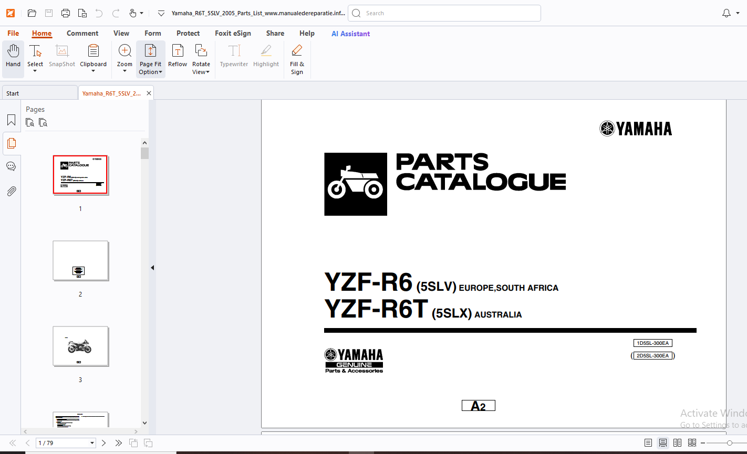The width and height of the screenshot is (747, 454).
Task: Close the Yamaha_R6T_5SLV document tab
Action: point(149,93)
